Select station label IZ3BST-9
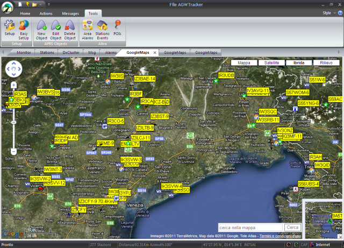This screenshot has height=248, width=344. [x=160, y=116]
